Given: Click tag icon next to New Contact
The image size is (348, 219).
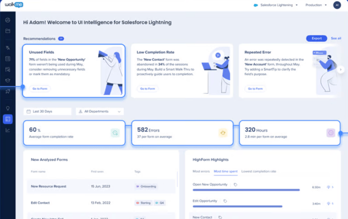Looking at the screenshot, I should (220, 217).
